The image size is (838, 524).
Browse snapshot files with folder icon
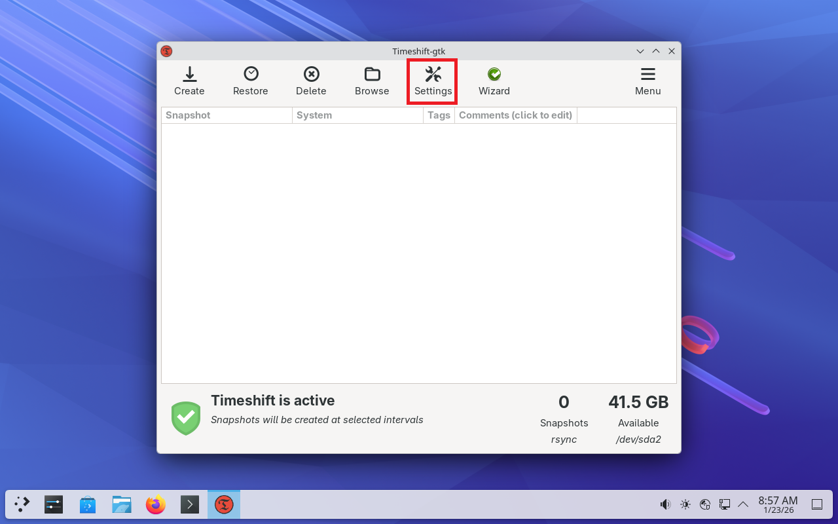click(372, 81)
